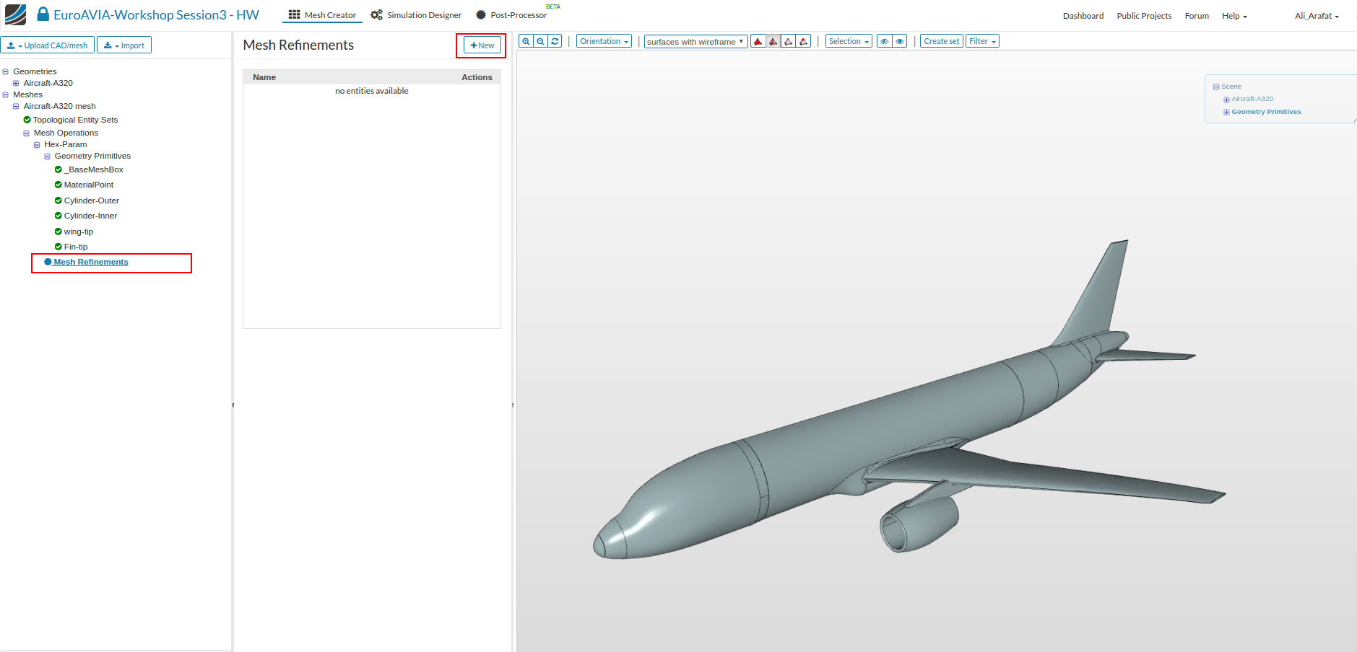Zoom in on the 3D viewer
Image resolution: width=1357 pixels, height=652 pixels.
click(526, 41)
